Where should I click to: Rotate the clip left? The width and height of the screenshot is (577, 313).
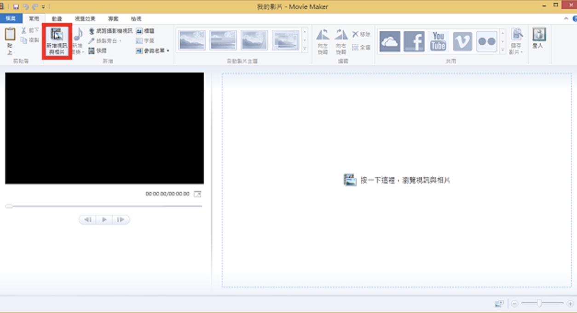tap(323, 41)
